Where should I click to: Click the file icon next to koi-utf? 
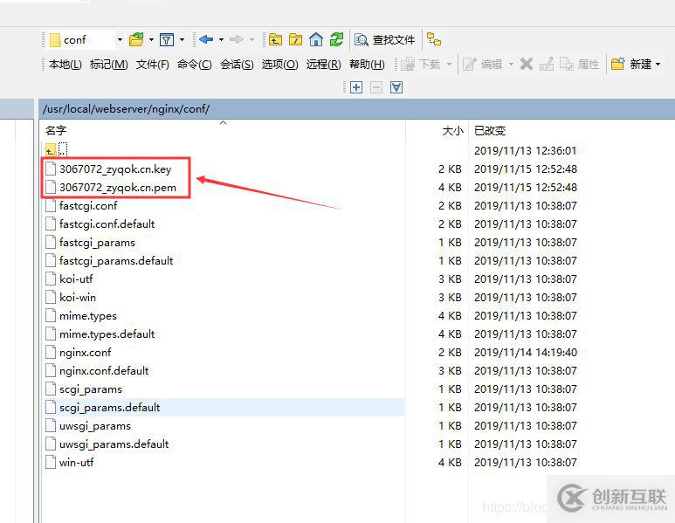point(51,279)
